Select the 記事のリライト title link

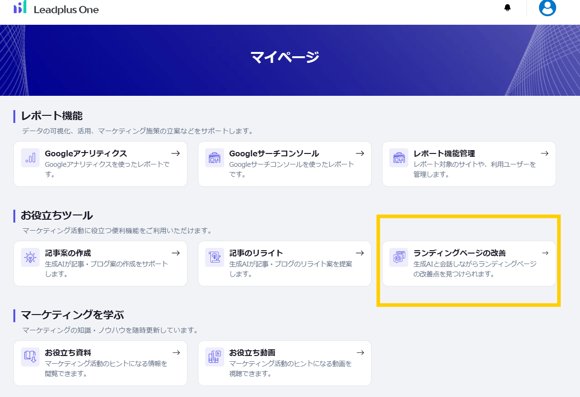pos(256,253)
